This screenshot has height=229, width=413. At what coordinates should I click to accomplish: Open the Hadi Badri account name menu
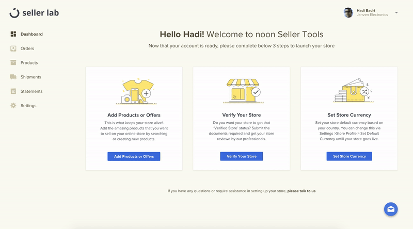click(366, 10)
